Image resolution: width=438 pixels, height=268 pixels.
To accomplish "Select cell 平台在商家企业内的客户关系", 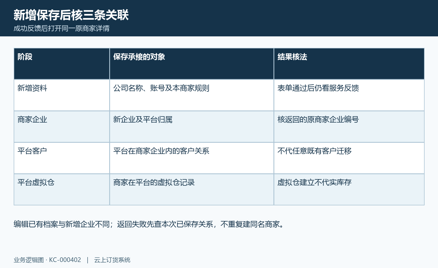I will (192, 158).
